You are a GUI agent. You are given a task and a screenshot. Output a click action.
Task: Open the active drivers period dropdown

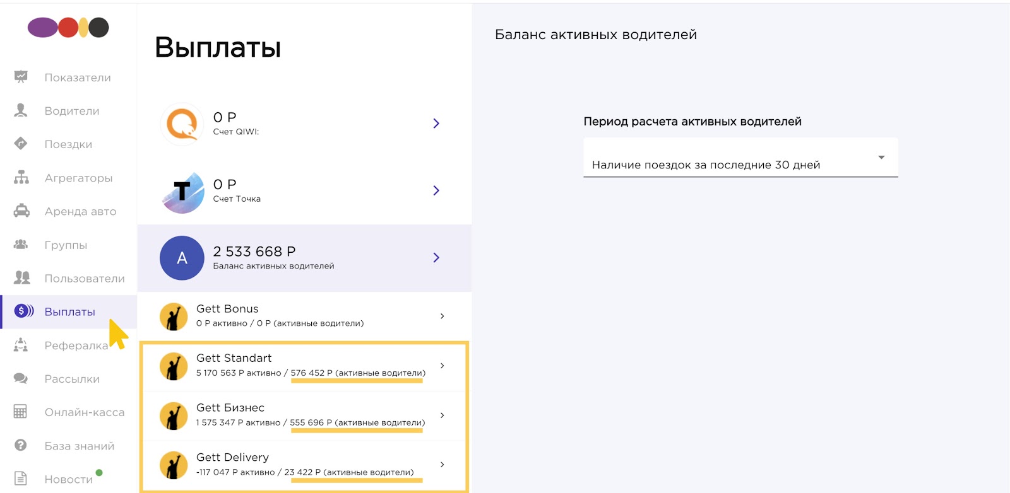(x=740, y=158)
